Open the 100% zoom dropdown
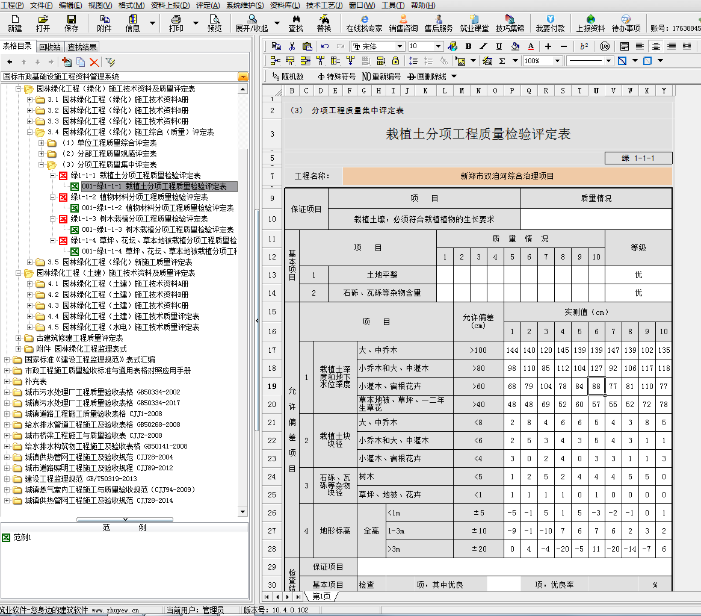Screen dimensions: 701x616 [557, 61]
